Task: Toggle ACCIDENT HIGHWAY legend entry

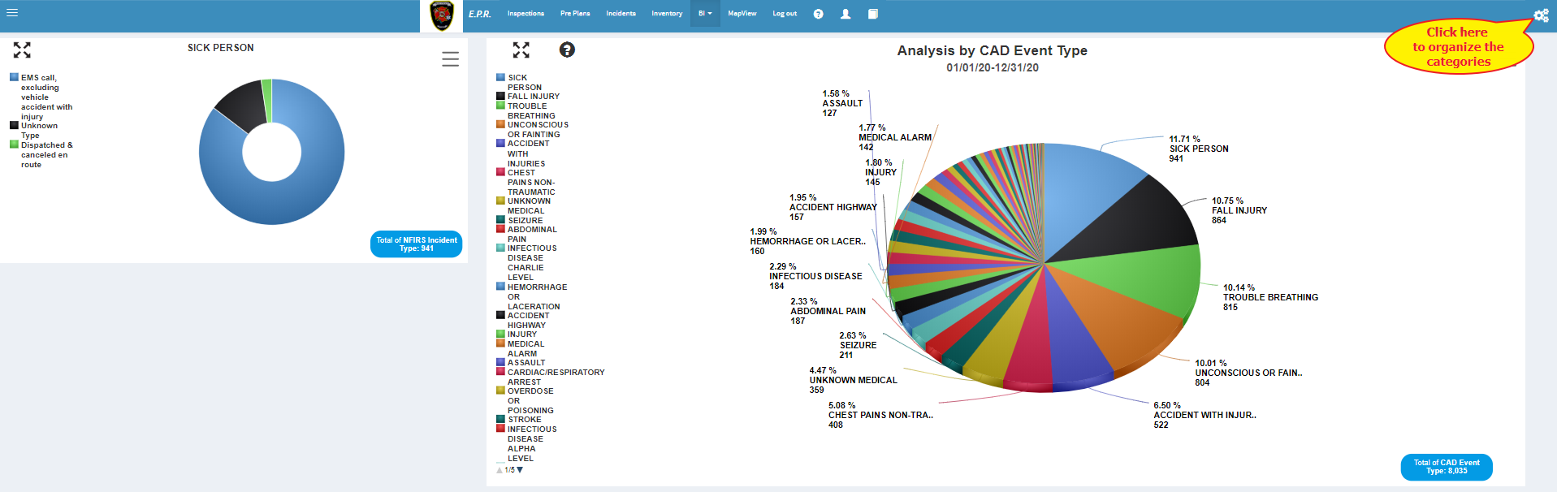Action: tap(523, 320)
